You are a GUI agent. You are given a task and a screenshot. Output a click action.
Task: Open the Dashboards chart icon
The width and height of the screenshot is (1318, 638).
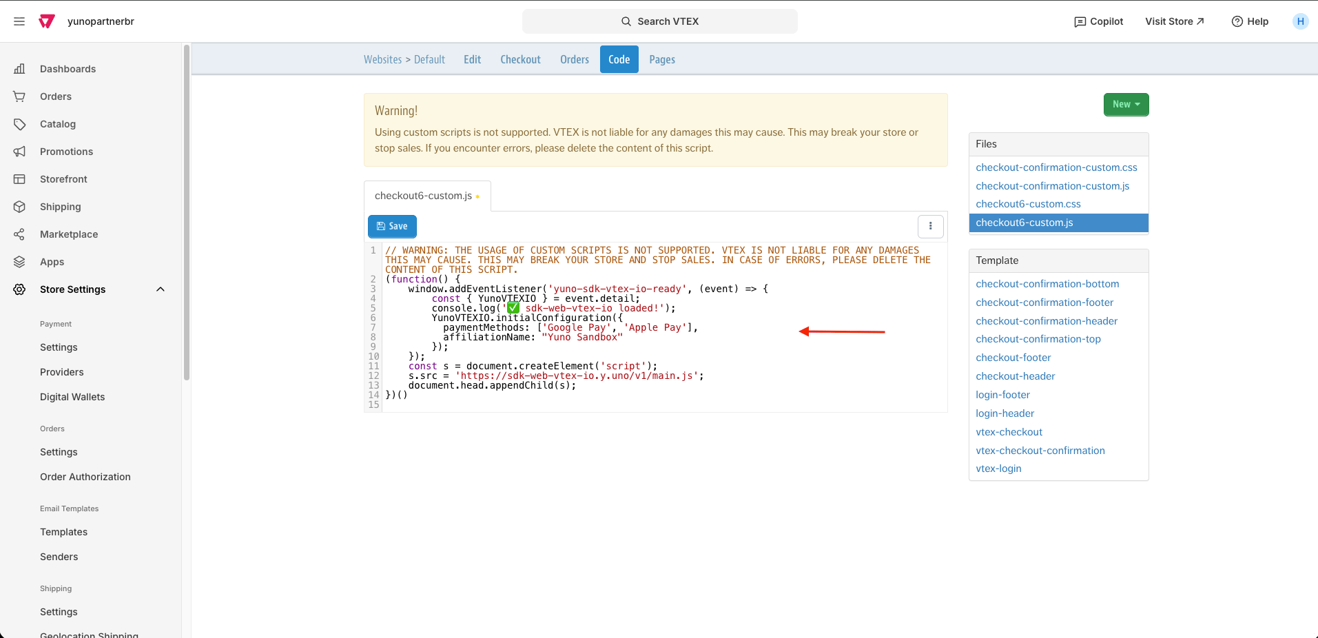pos(19,69)
